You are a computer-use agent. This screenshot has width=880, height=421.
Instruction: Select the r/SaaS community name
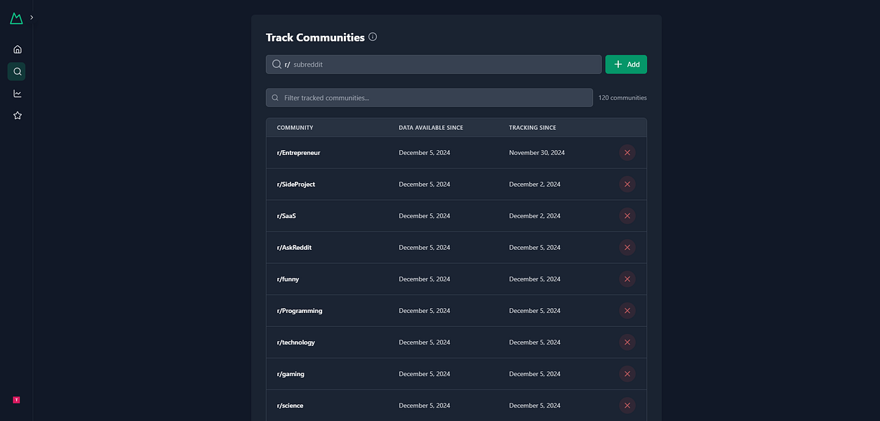coord(286,215)
